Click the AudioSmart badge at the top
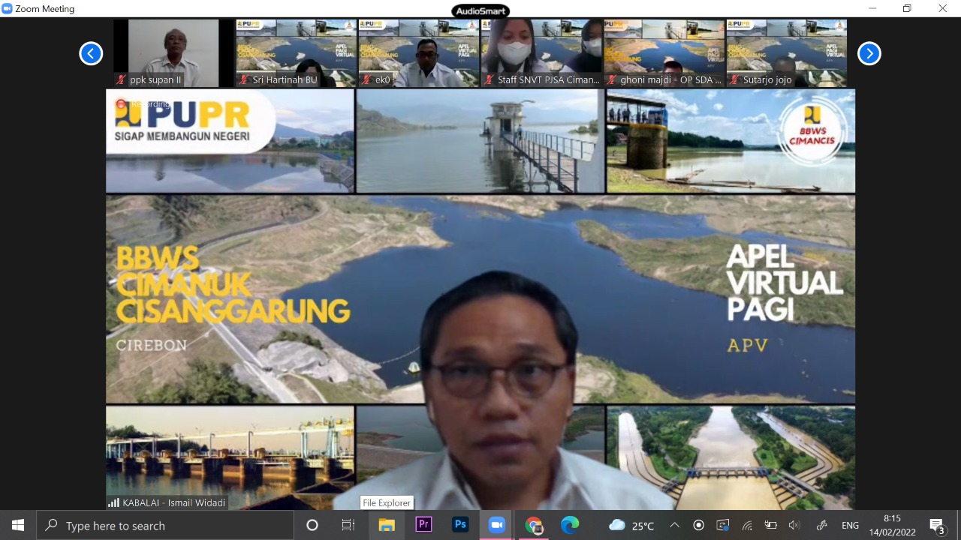 click(x=480, y=10)
